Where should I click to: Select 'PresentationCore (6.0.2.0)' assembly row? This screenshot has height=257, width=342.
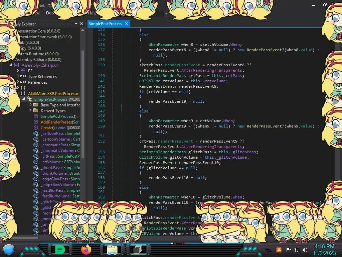pos(39,31)
